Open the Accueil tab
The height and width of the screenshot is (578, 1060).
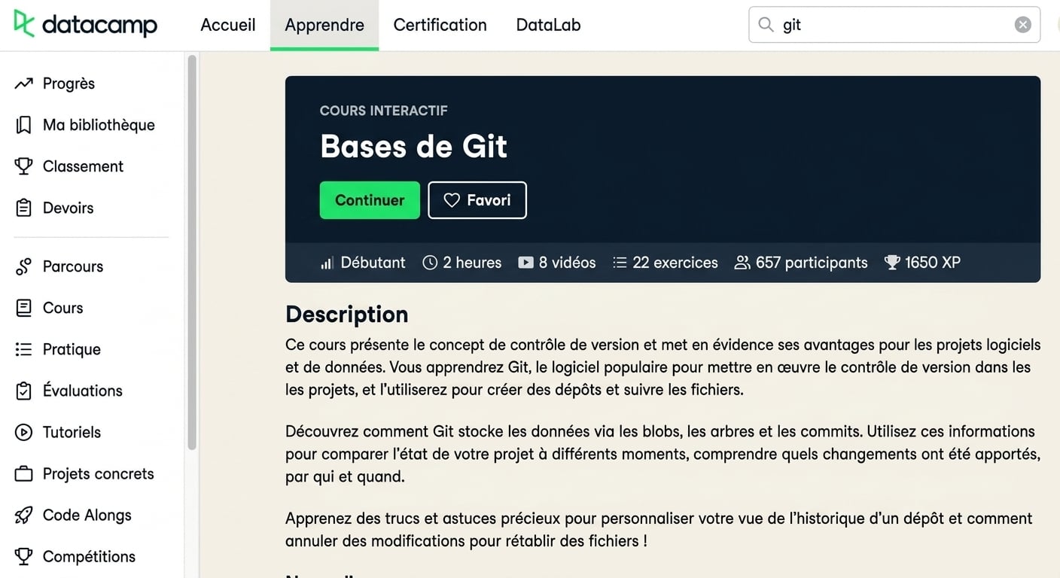(228, 25)
